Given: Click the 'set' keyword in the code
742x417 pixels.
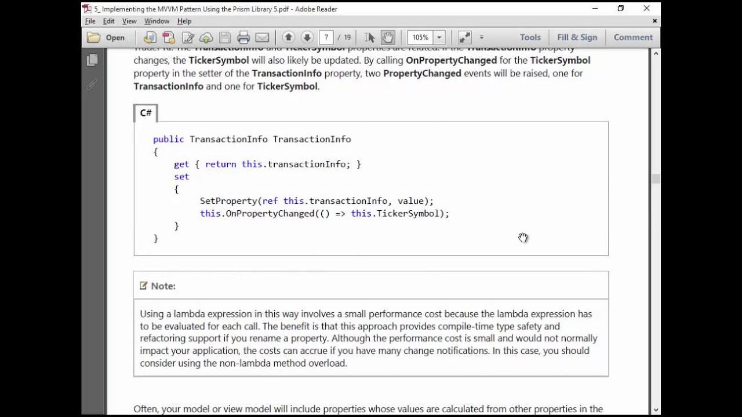Looking at the screenshot, I should tap(181, 177).
